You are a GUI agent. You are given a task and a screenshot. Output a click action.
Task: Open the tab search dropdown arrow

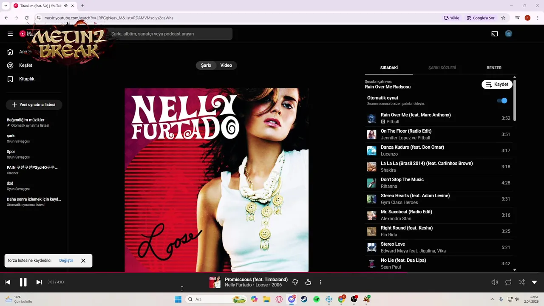pos(6,6)
